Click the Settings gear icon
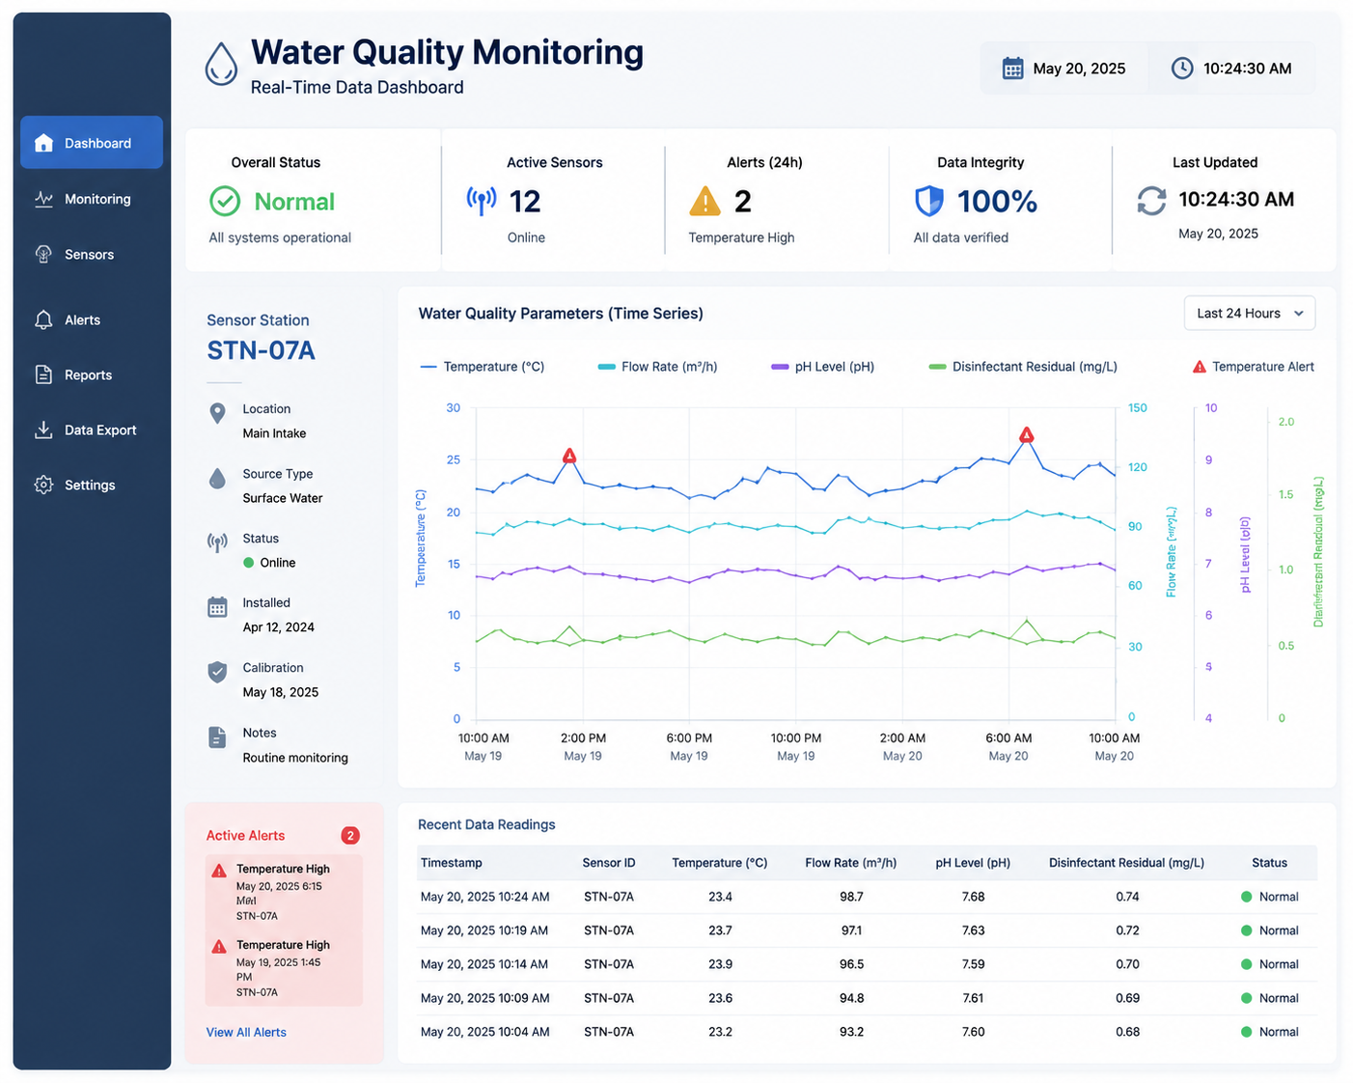Image resolution: width=1353 pixels, height=1083 pixels. [x=43, y=485]
